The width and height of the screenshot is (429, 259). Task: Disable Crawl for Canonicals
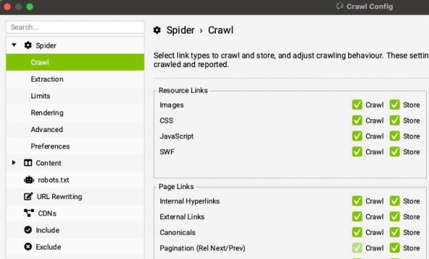357,233
